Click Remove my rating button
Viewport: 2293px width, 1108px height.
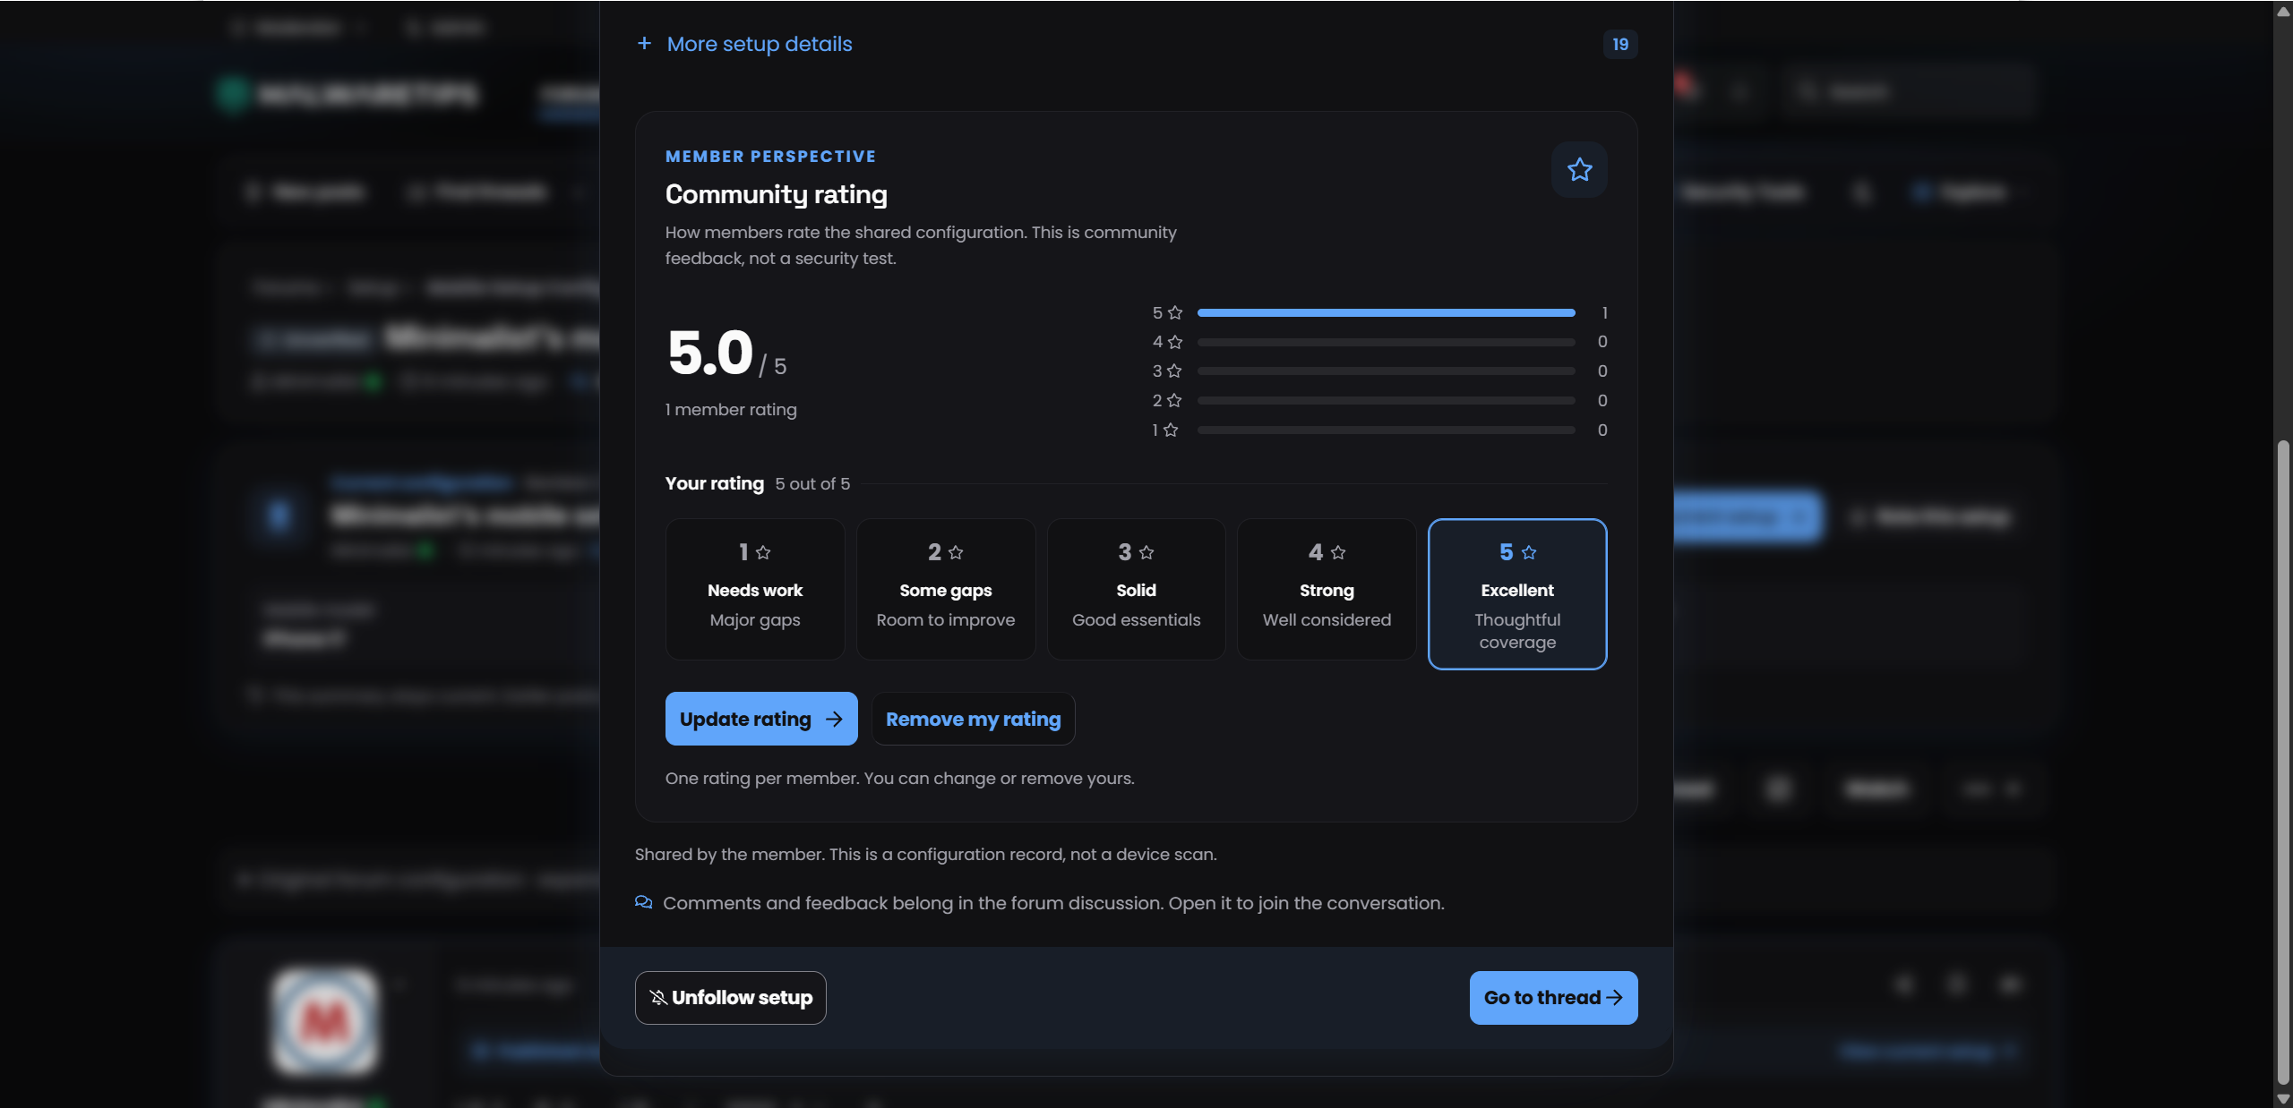pos(973,719)
